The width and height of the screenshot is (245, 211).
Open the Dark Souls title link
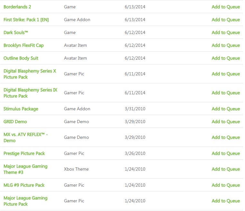16,33
